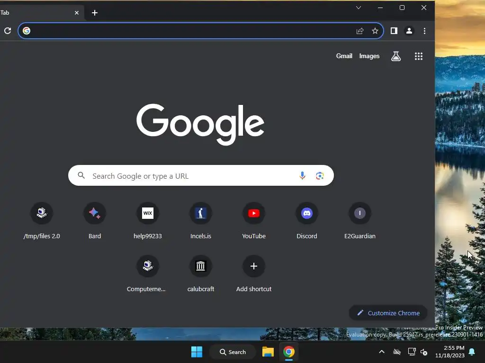Open the Chrome profile avatar menu
The image size is (485, 363).
(409, 31)
